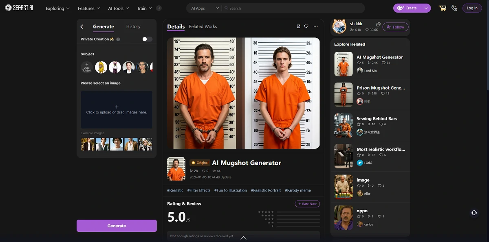This screenshot has height=242, width=489.
Task: Expand the AI Tools dropdown
Action: point(118,8)
